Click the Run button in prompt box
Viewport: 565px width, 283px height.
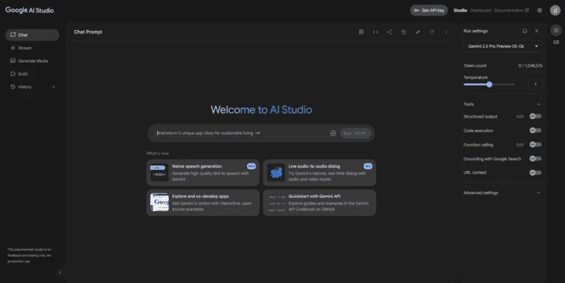click(355, 133)
